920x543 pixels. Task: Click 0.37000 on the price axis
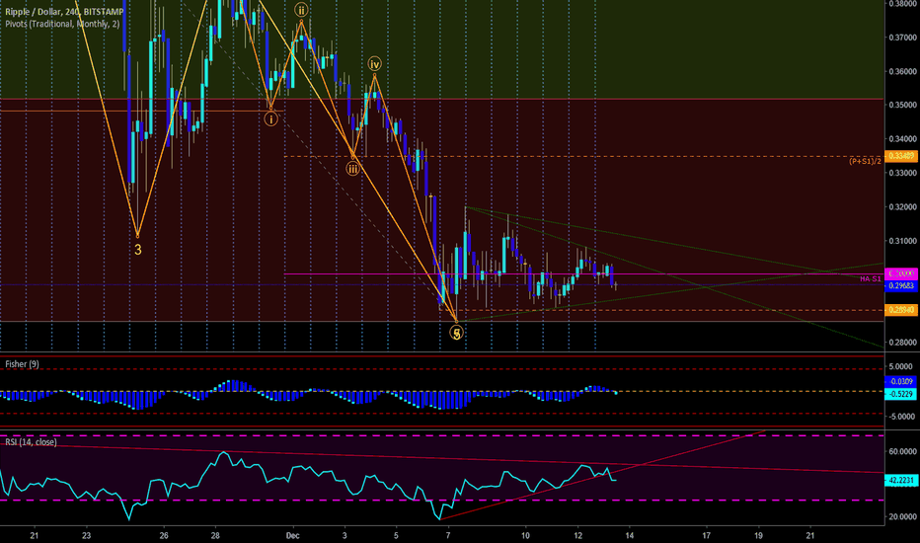click(902, 37)
